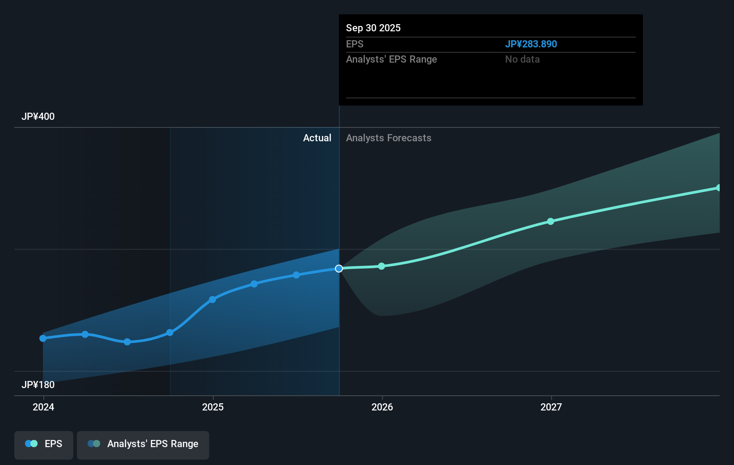734x465 pixels.
Task: Toggle the EPS series in the legend
Action: click(43, 444)
